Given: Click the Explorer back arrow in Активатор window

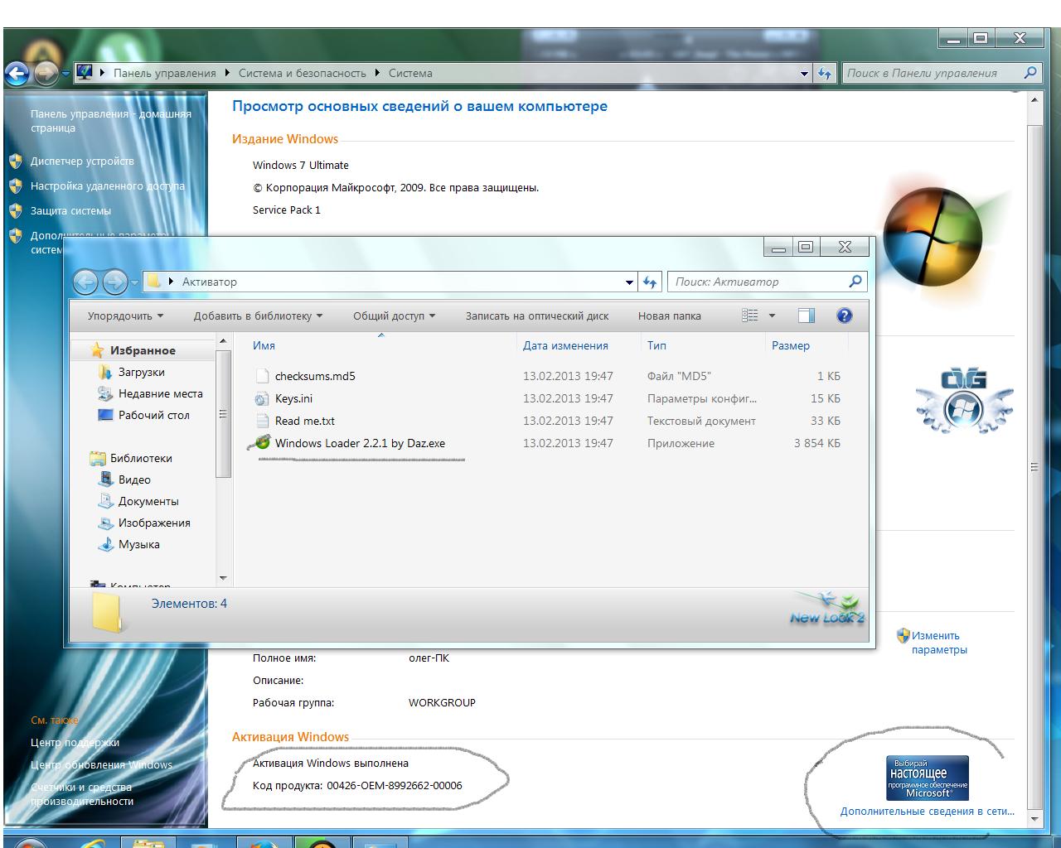Looking at the screenshot, I should (x=85, y=282).
